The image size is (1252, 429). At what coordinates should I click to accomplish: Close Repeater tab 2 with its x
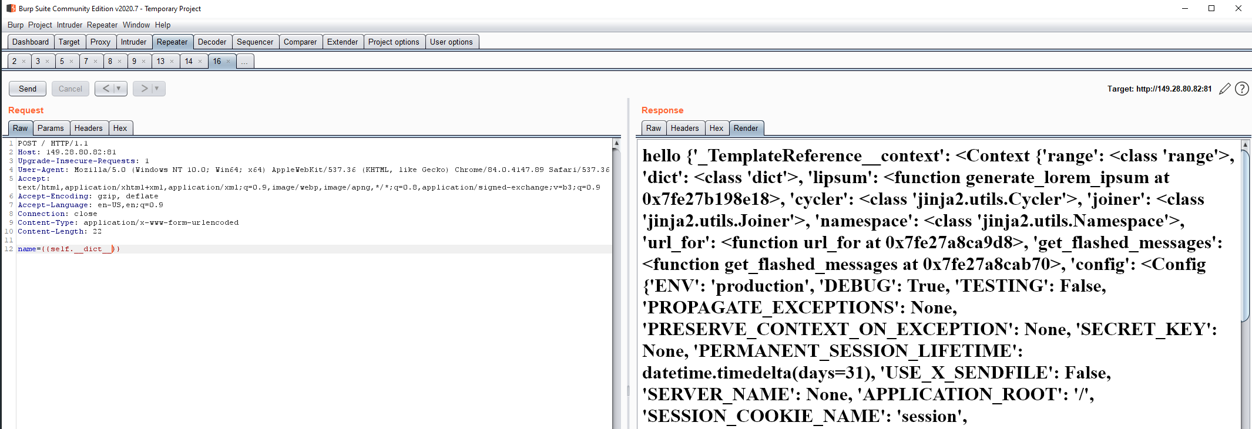[x=24, y=61]
